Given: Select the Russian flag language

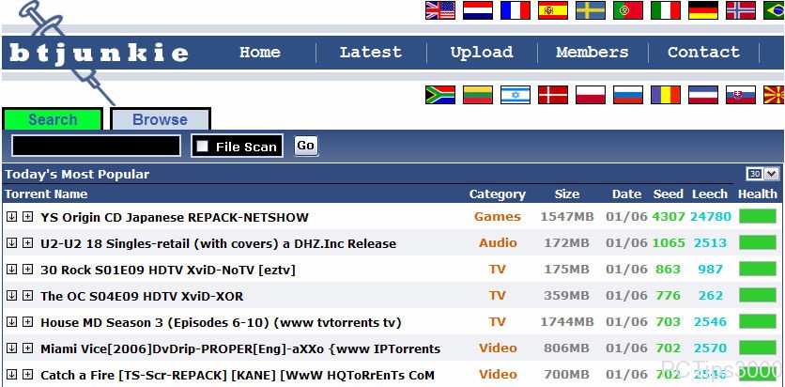Looking at the screenshot, I should (x=628, y=95).
